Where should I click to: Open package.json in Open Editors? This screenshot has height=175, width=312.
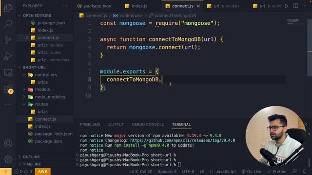(x=51, y=23)
